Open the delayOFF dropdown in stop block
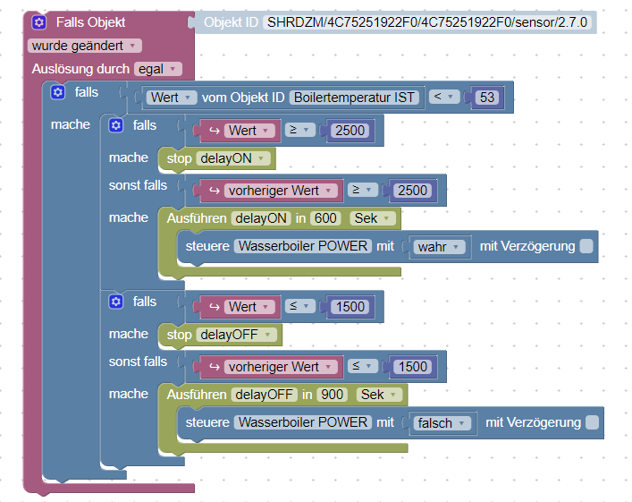 (237, 335)
